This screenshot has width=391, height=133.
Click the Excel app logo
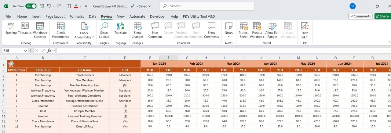click(x=6, y=6)
